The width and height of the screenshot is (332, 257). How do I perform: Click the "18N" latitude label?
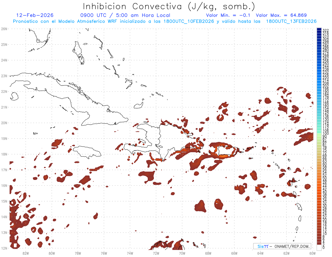(4, 154)
